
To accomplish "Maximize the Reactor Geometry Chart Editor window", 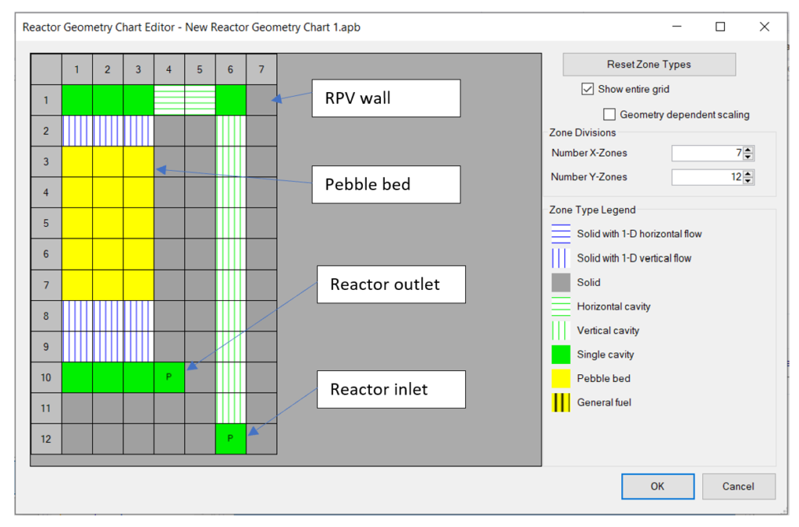I will click(720, 27).
